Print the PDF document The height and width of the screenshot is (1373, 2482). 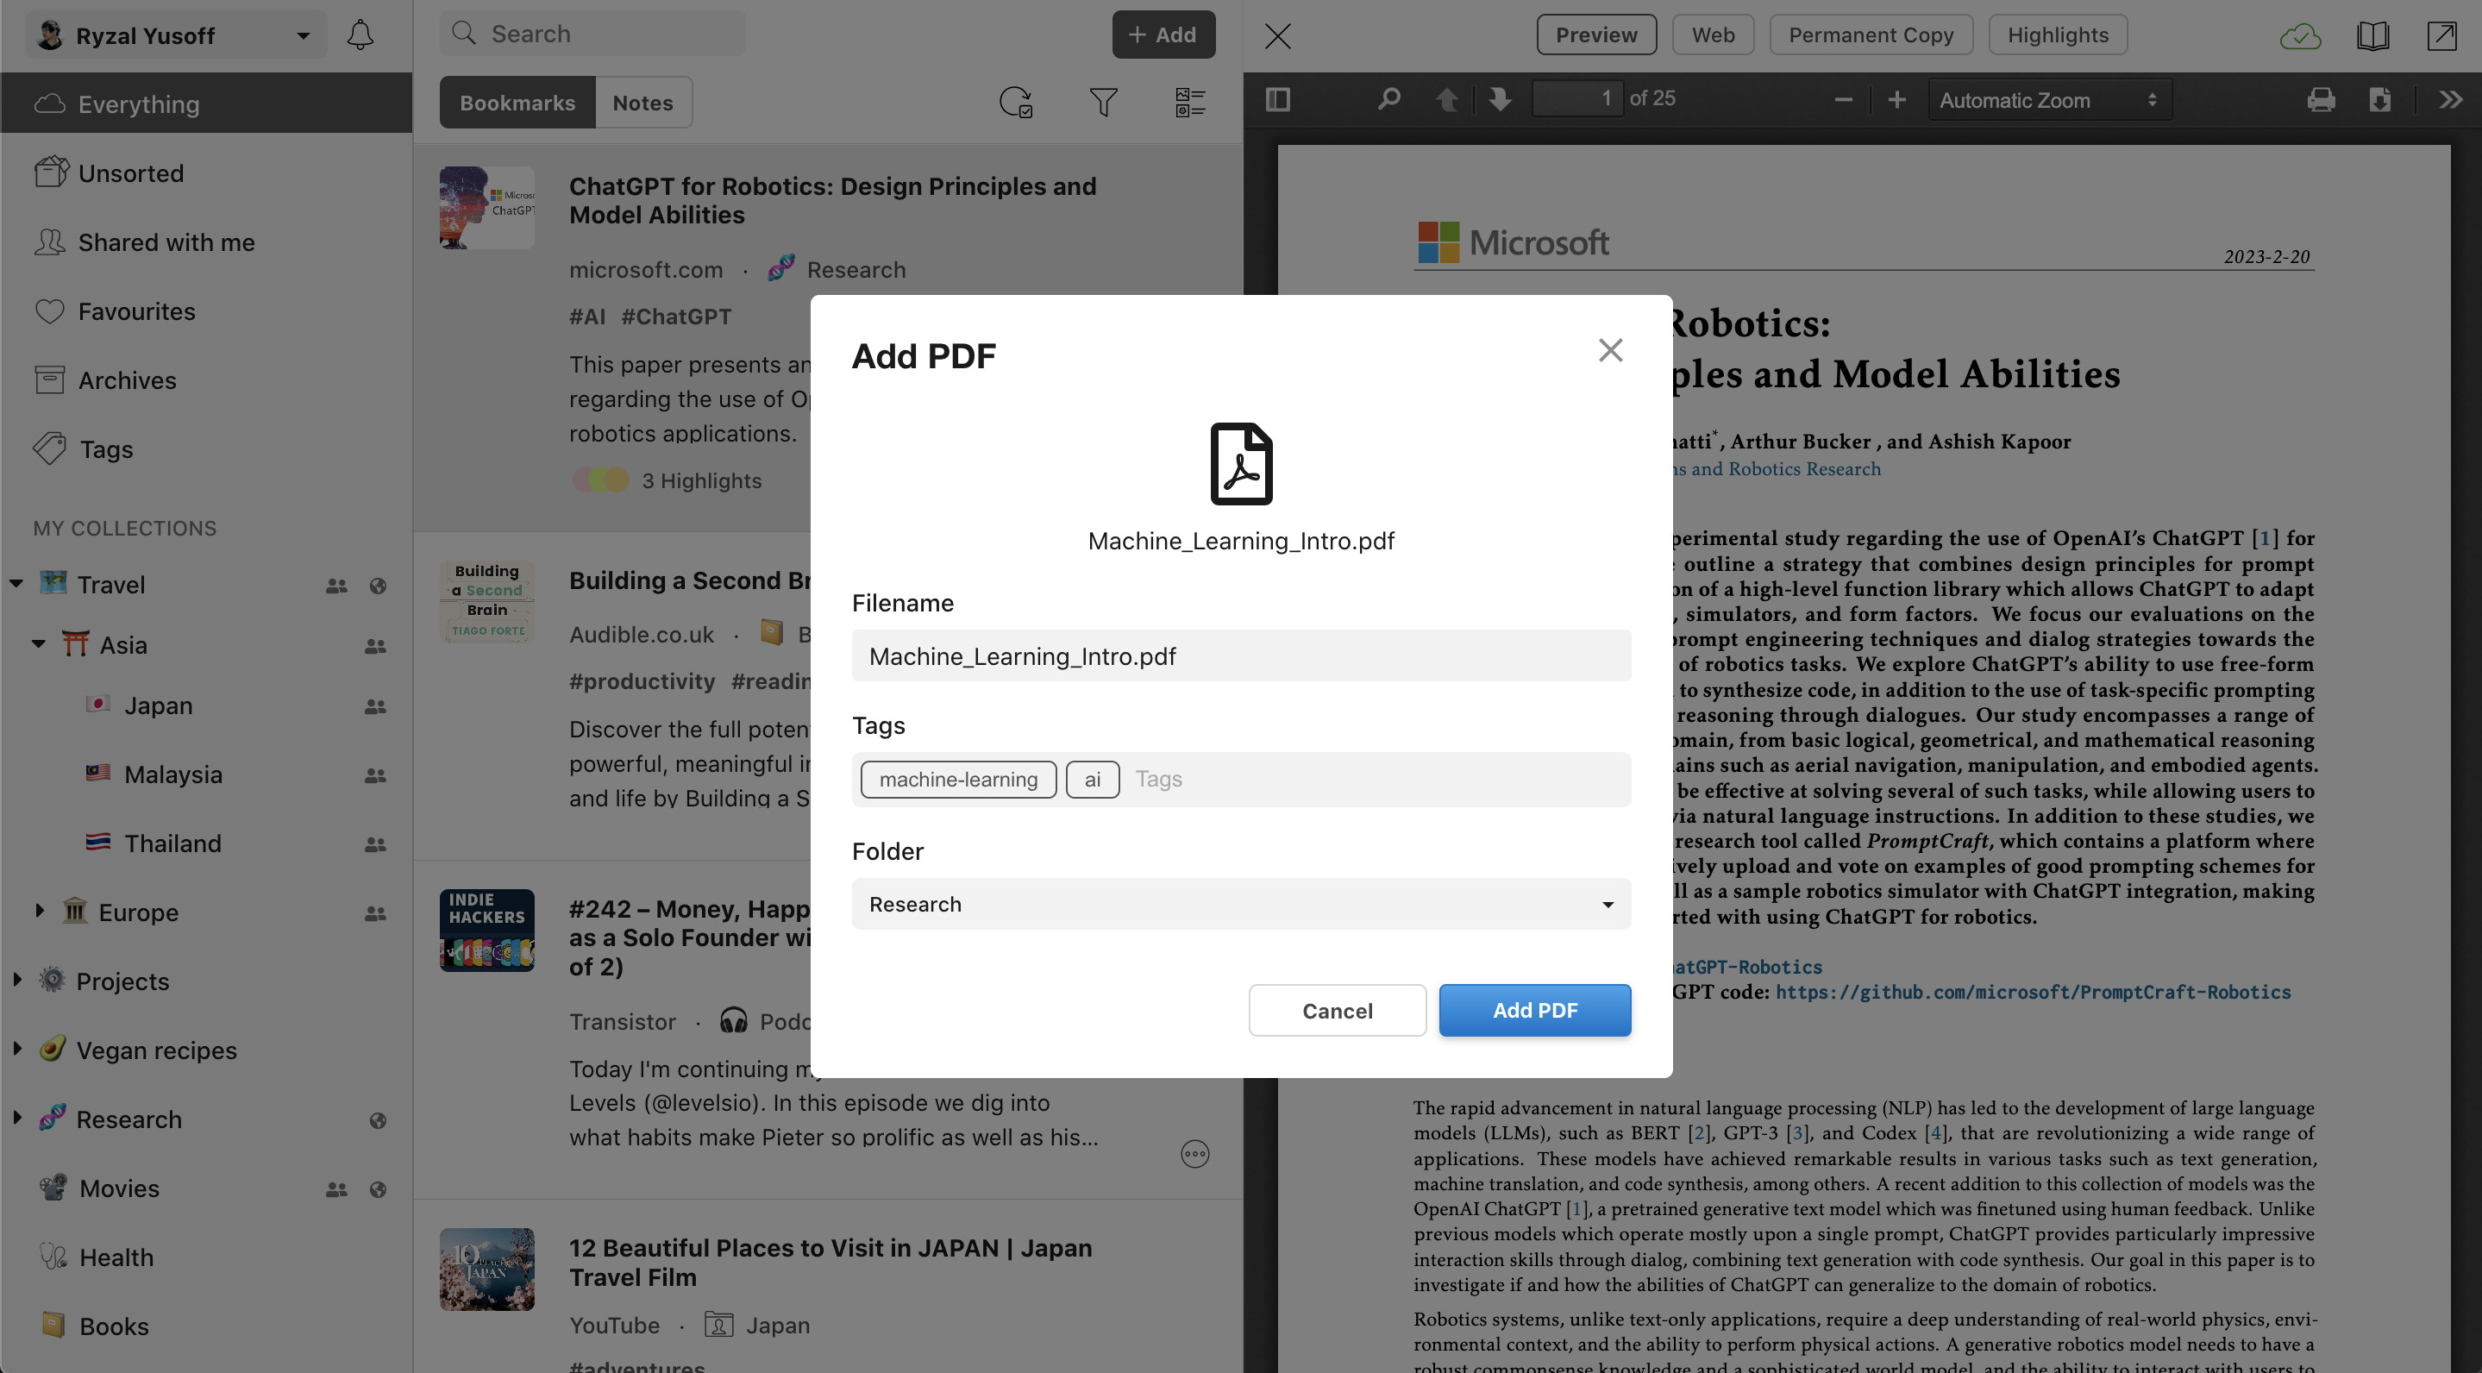pyautogui.click(x=2321, y=99)
